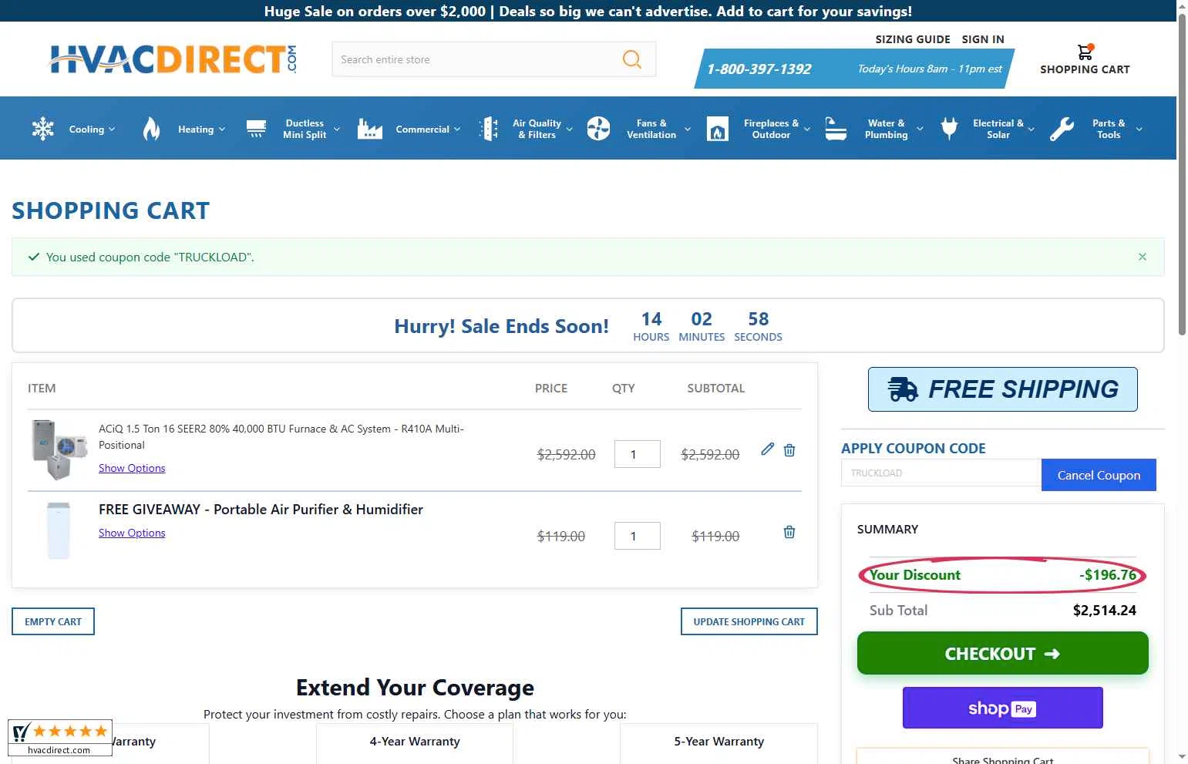Image resolution: width=1188 pixels, height=764 pixels.
Task: Click the page vertical scrollbar
Action: point(1182,173)
